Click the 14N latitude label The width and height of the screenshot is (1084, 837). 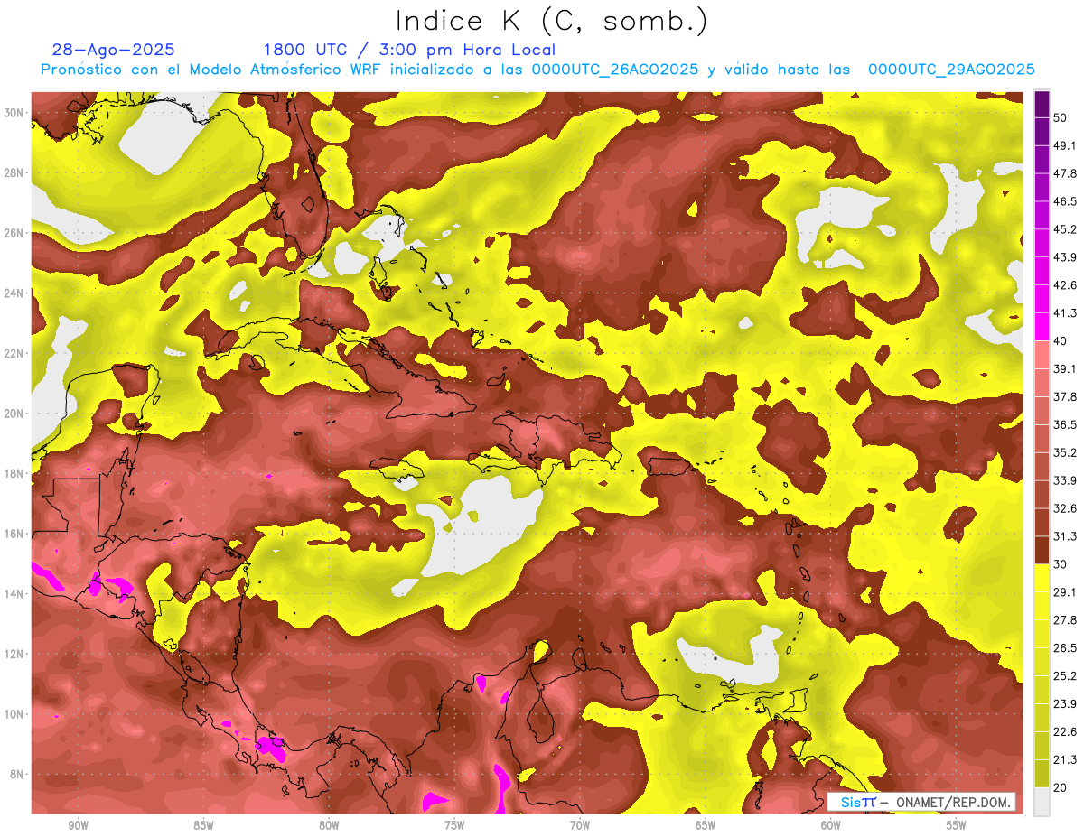coord(15,593)
